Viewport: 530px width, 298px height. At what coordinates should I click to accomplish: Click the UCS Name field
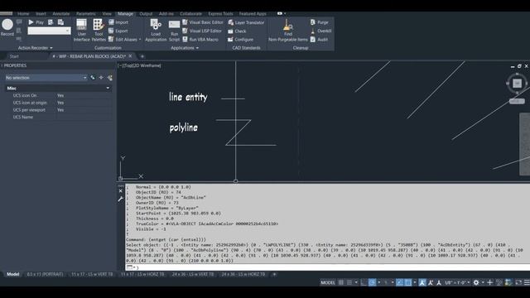pos(84,118)
